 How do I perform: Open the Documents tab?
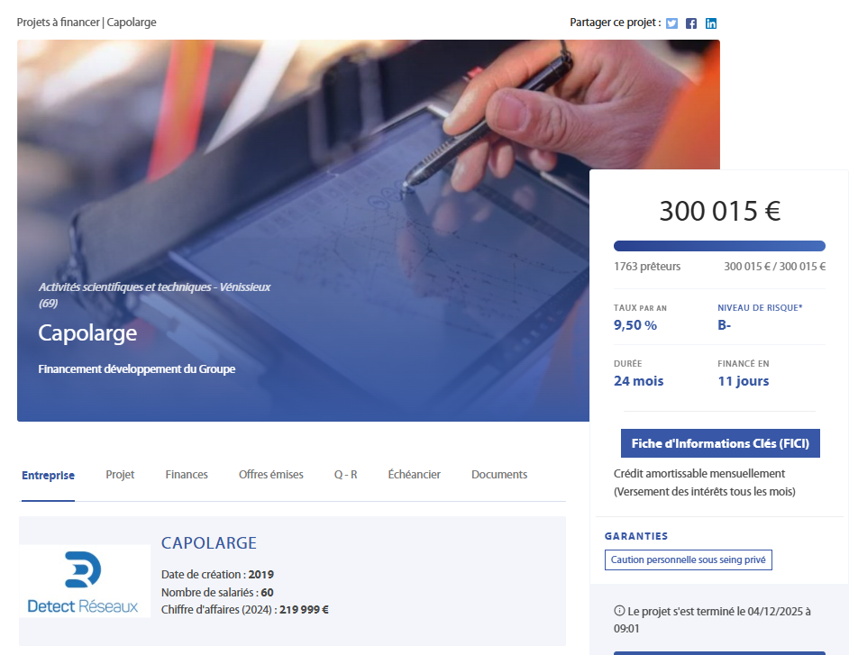499,475
